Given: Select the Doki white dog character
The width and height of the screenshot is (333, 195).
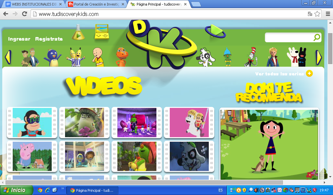Looking at the screenshot, I should click(206, 57).
